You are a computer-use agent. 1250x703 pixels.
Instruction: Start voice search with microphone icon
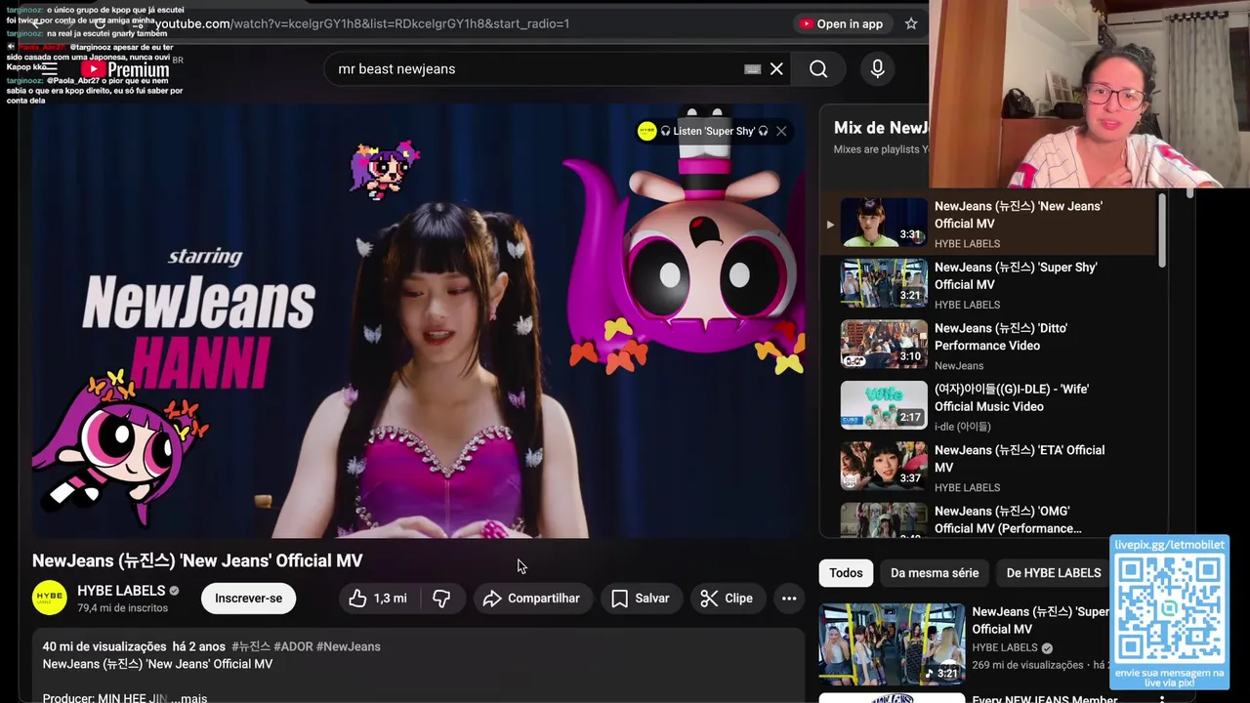coord(877,68)
